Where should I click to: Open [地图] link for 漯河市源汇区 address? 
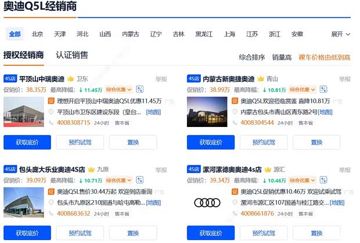click(x=337, y=202)
